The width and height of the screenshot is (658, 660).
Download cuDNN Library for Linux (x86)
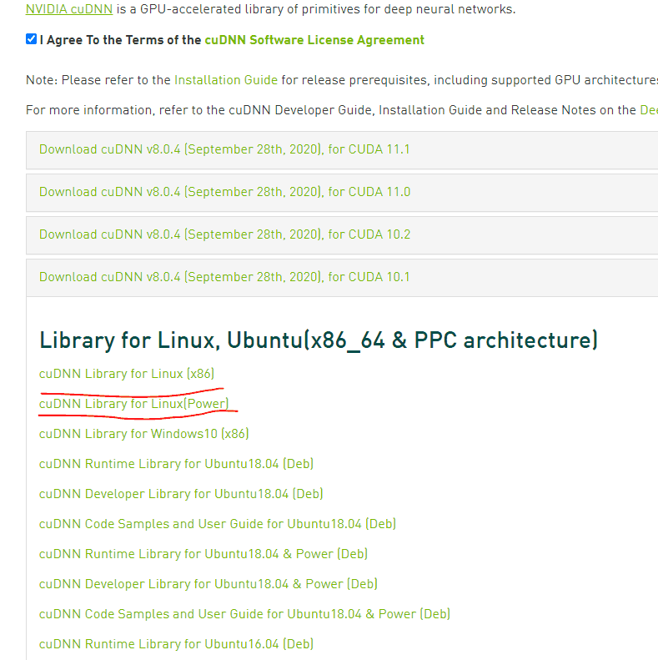tap(127, 374)
